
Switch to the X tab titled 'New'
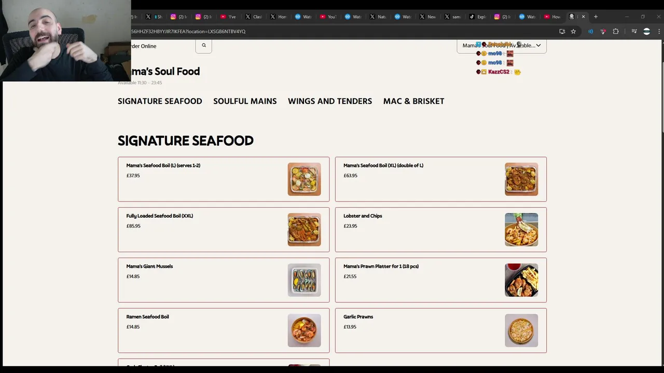click(427, 17)
